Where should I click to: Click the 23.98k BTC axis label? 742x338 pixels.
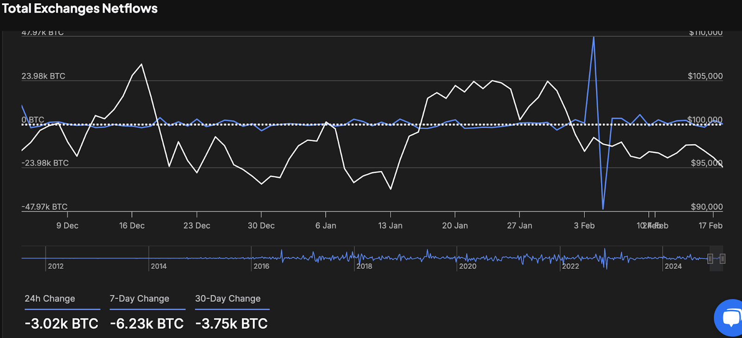tap(43, 76)
